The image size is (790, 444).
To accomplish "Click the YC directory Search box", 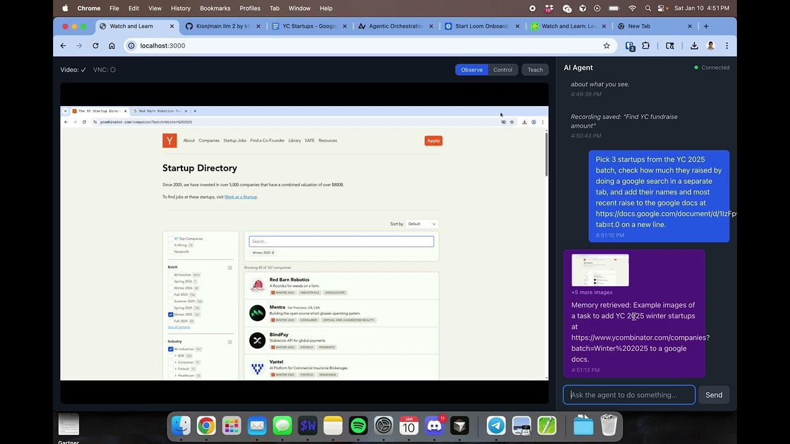I will pyautogui.click(x=341, y=241).
